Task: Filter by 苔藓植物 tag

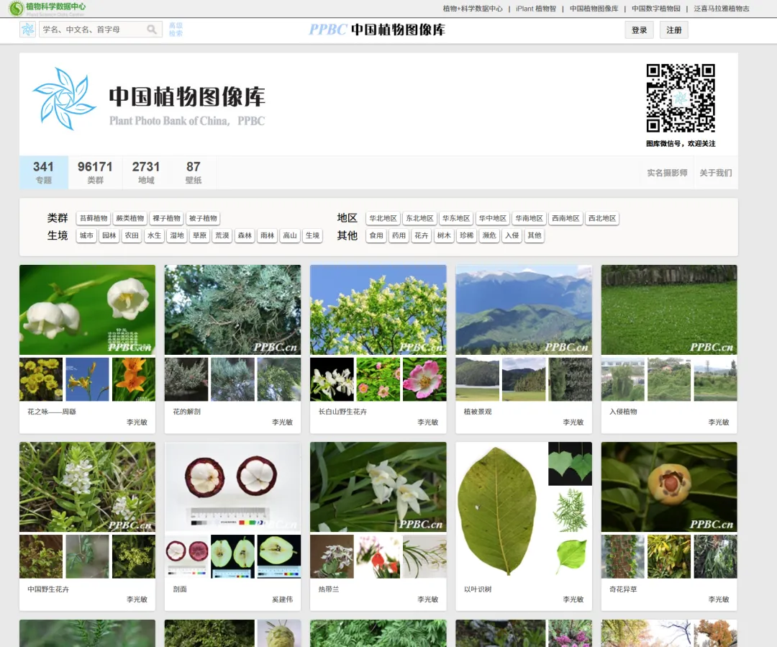Action: [94, 218]
